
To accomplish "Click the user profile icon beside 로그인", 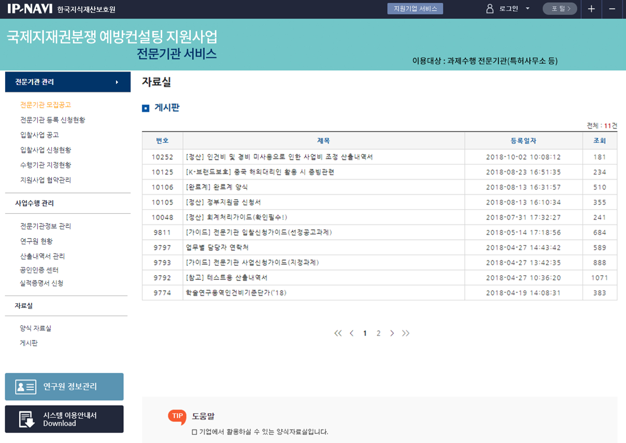I will pyautogui.click(x=490, y=9).
